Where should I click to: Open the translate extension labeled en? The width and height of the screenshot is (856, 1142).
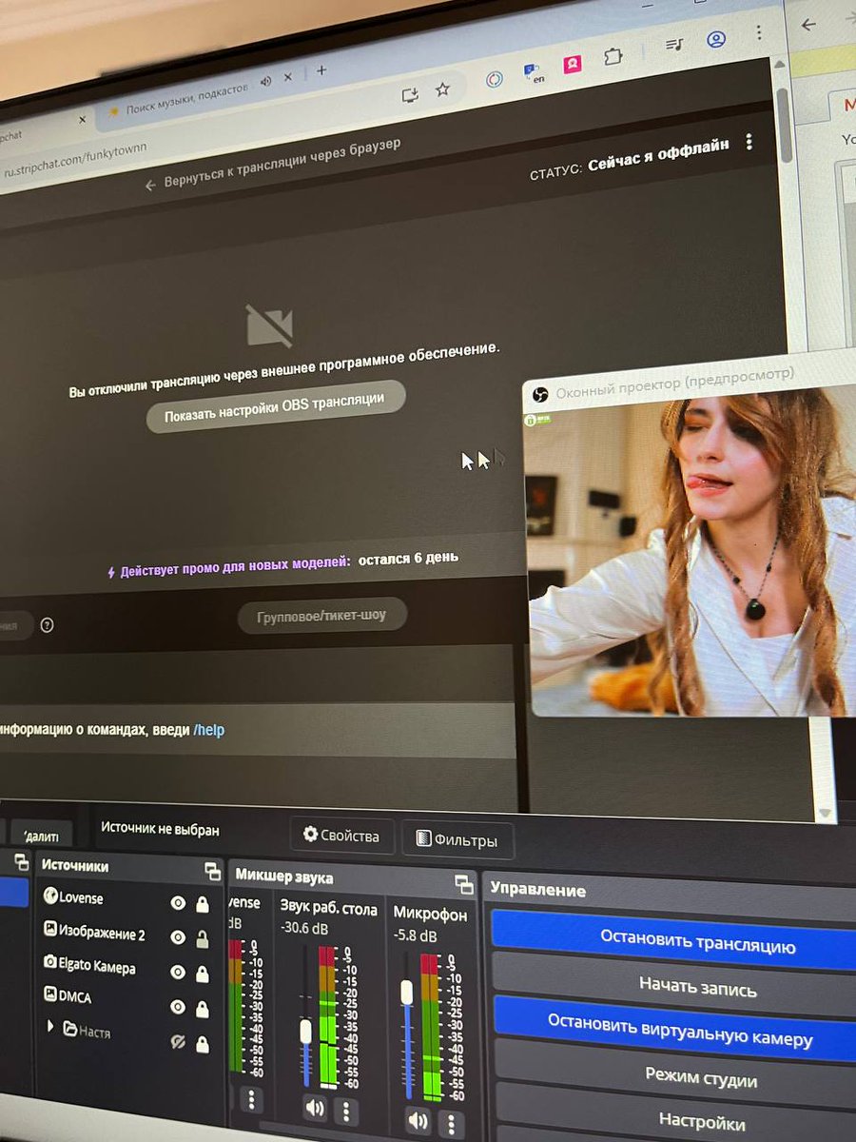pyautogui.click(x=534, y=72)
